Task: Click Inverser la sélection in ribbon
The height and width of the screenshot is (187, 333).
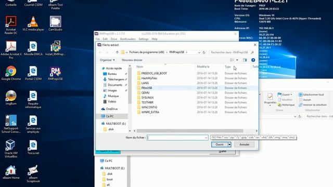Action: point(313,105)
